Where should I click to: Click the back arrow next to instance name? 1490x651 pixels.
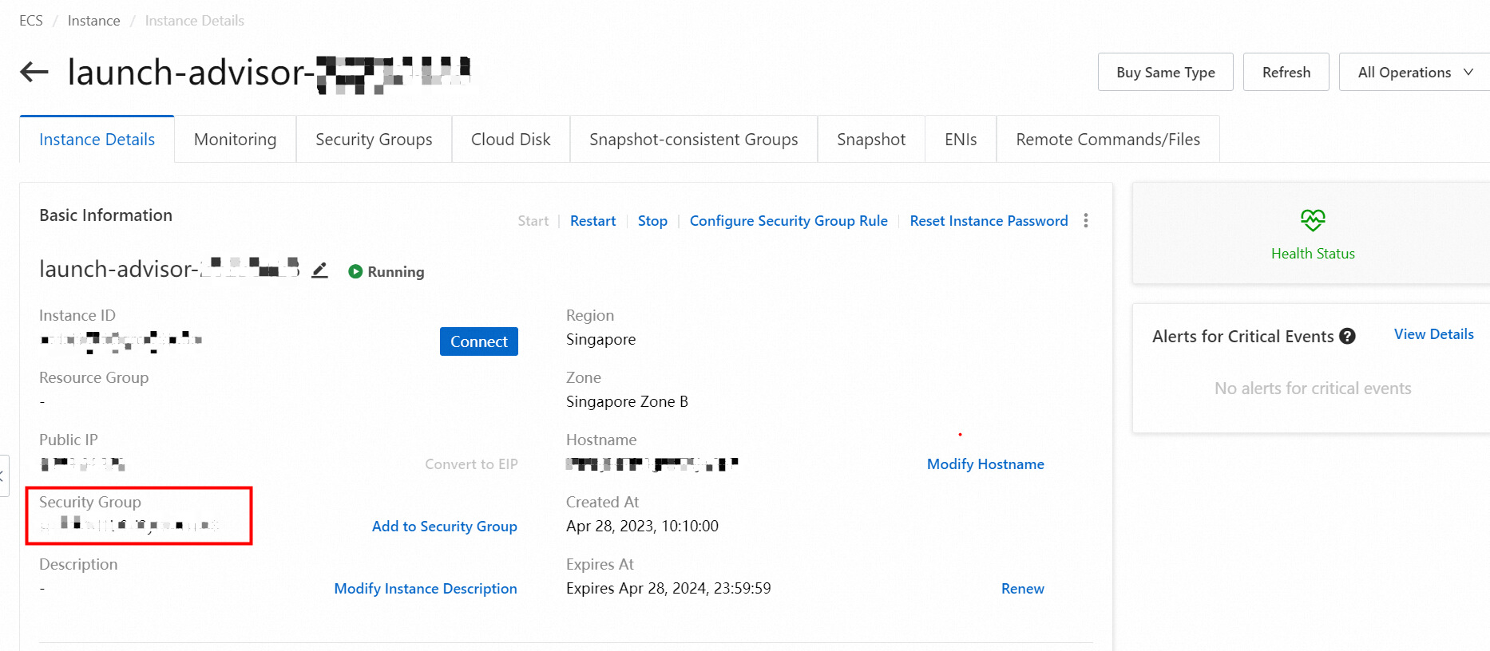pyautogui.click(x=34, y=73)
